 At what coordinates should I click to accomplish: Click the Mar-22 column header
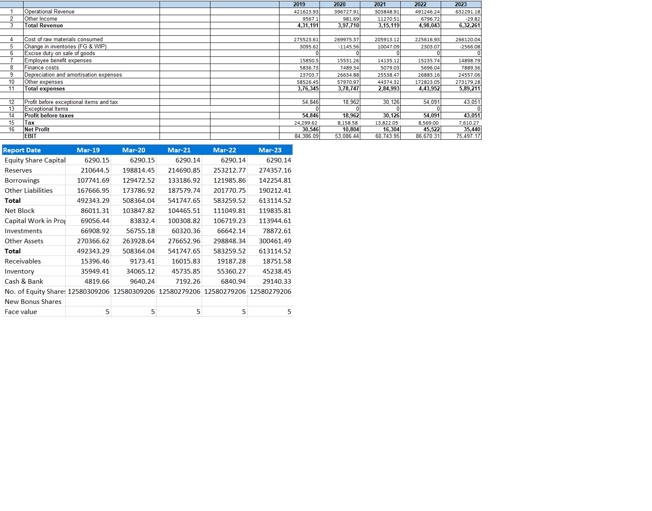[x=225, y=150]
